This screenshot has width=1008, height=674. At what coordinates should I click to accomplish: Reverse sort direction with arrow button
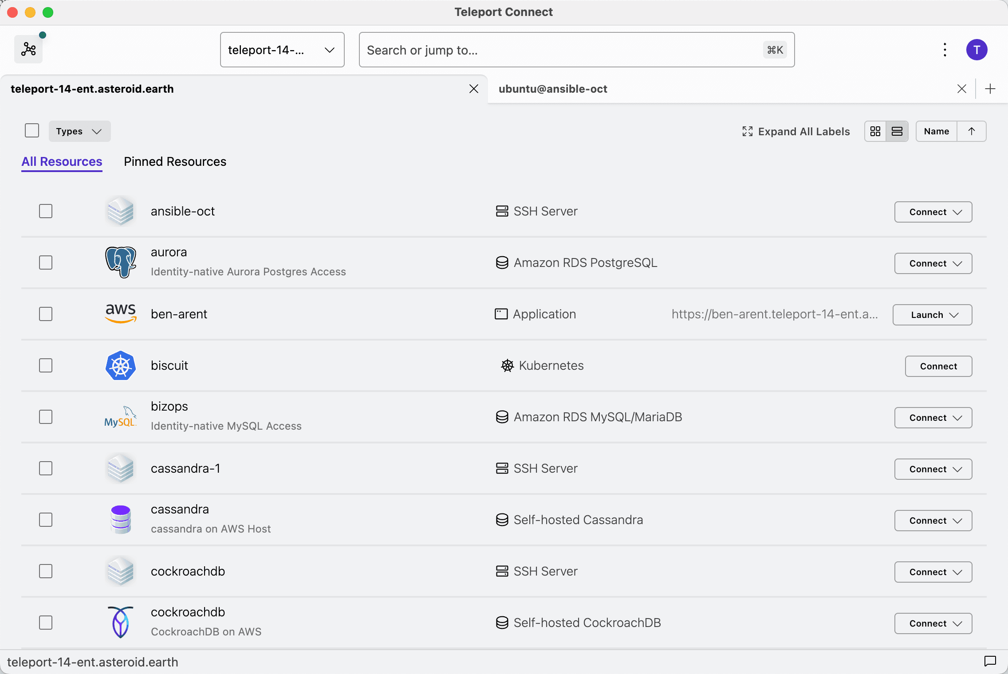(x=972, y=131)
